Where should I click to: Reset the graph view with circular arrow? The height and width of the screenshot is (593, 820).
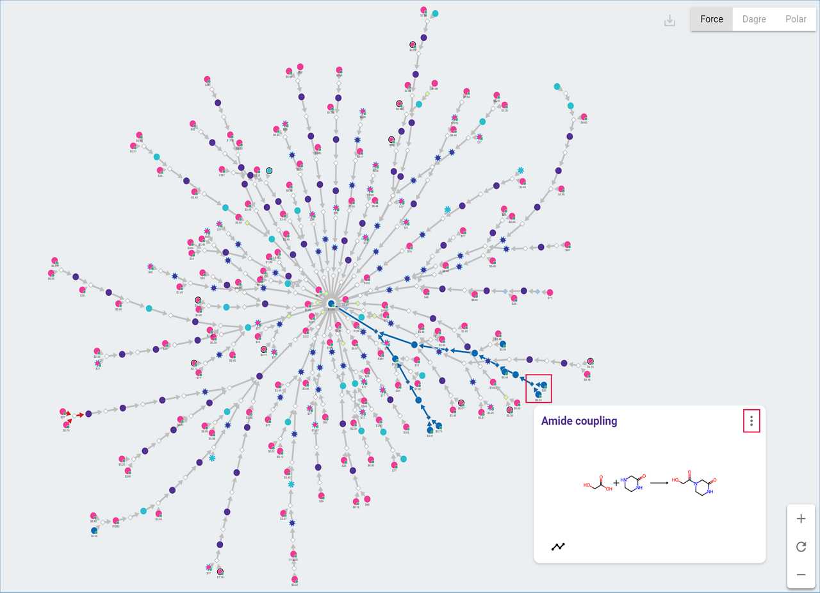point(801,547)
